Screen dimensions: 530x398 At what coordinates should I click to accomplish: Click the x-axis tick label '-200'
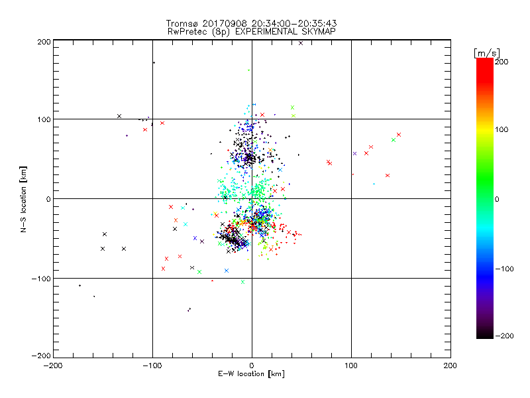[53, 365]
